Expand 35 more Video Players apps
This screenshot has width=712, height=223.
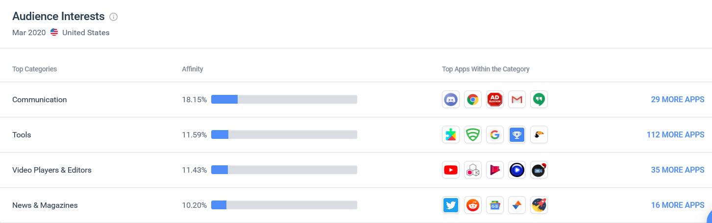pyautogui.click(x=677, y=170)
